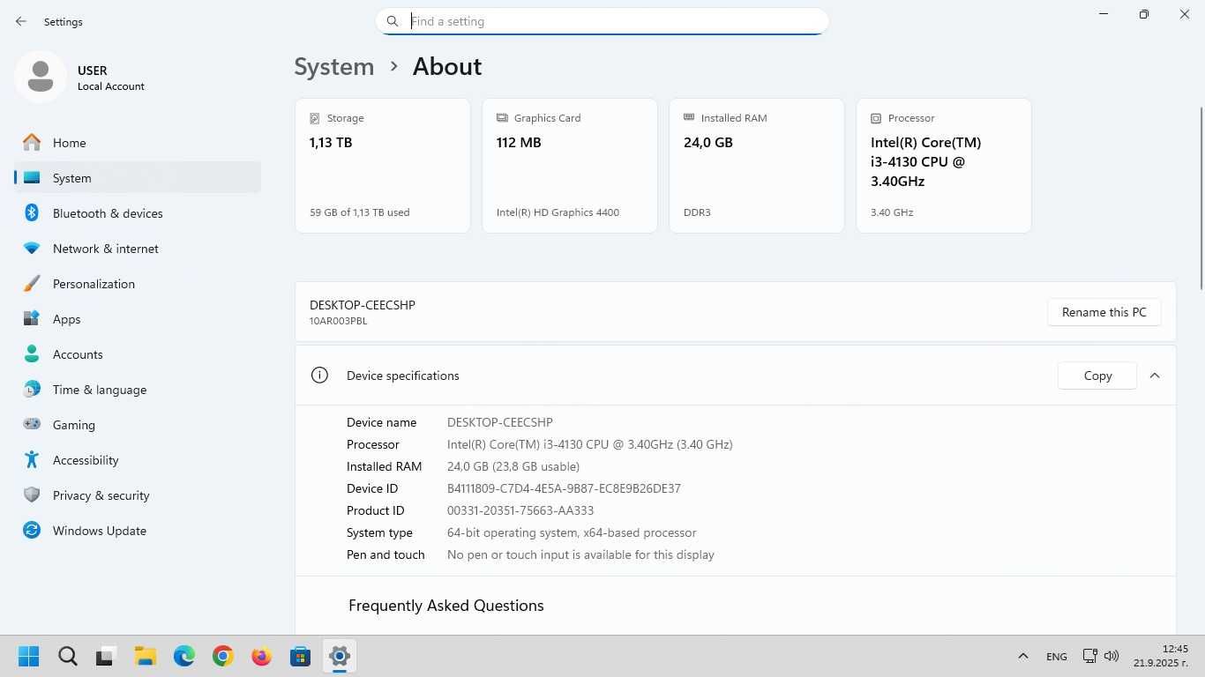Click the Product ID value 00331-20351-75663-AA333
The width and height of the screenshot is (1205, 677).
click(520, 510)
